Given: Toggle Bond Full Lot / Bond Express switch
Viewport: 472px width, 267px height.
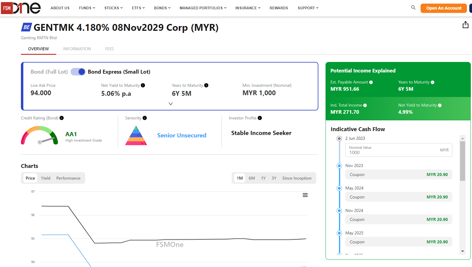Looking at the screenshot, I should click(x=78, y=72).
